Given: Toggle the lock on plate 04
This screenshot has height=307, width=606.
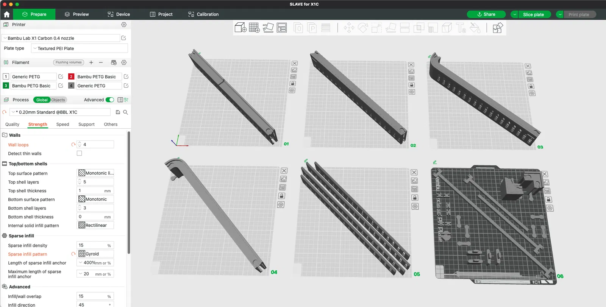Looking at the screenshot, I should 281,196.
